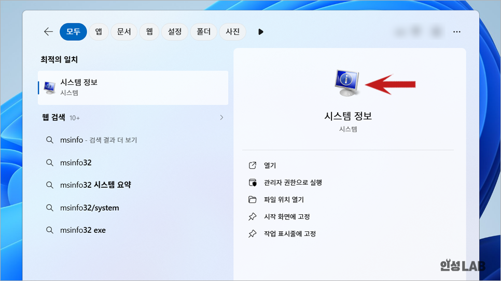
Task: Click search icon beside msinfo32 exe
Action: 49,230
